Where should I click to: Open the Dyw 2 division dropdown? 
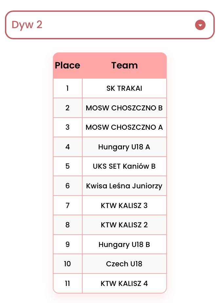click(x=110, y=25)
